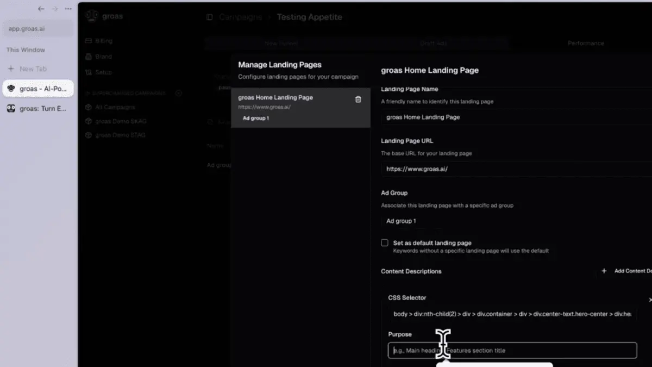
Task: Click the Landing Page URL field
Action: click(516, 169)
